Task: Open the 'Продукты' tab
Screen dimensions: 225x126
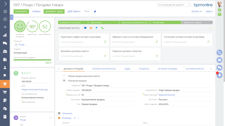Action: (144, 69)
